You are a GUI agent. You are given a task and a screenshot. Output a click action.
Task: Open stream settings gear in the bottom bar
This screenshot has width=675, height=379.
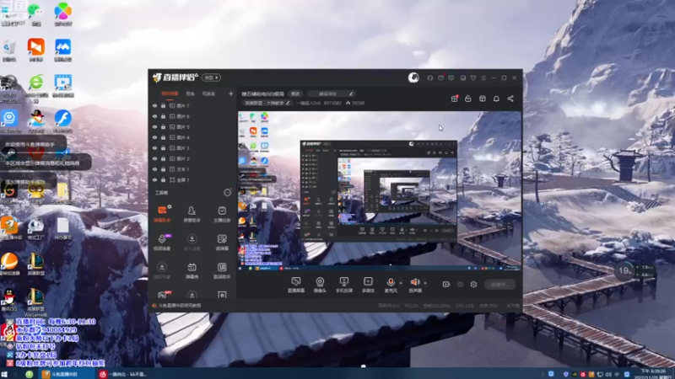point(473,284)
